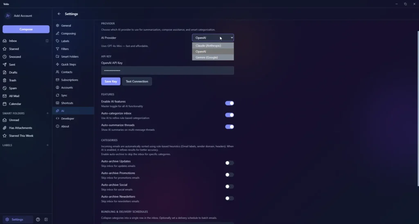Screen dimensions: 419x224
Task: Click the Settings gear icon at bottom
Action: point(7,220)
